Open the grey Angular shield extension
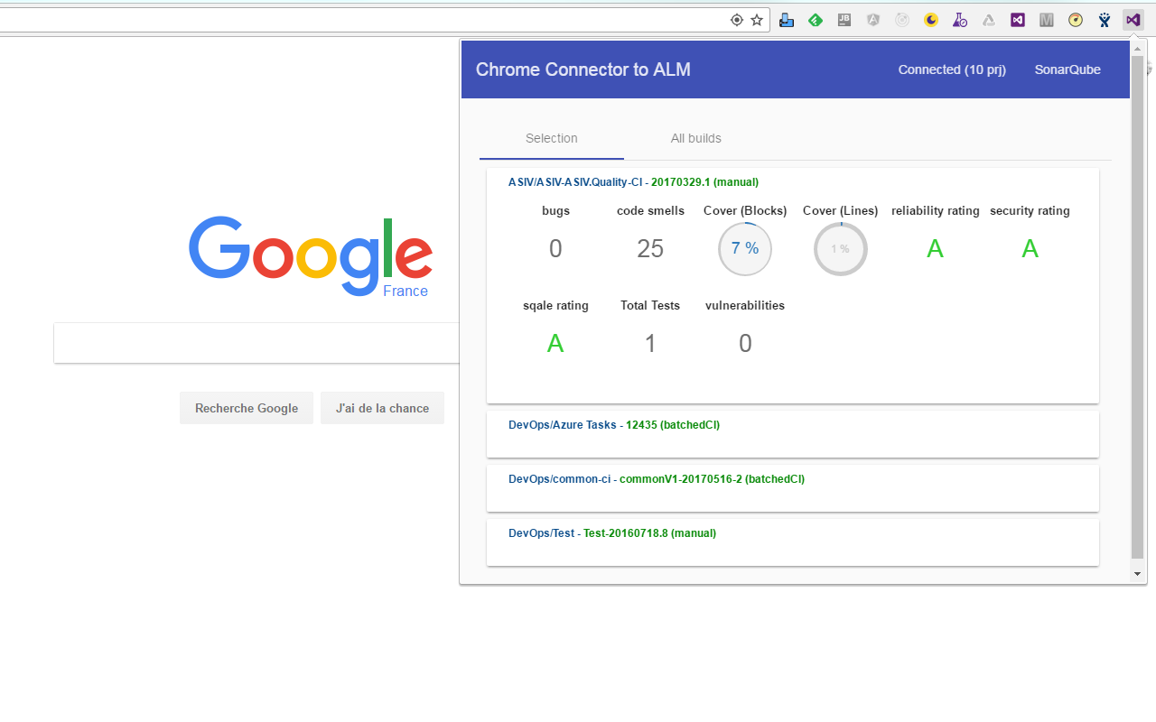The height and width of the screenshot is (722, 1156). click(873, 20)
